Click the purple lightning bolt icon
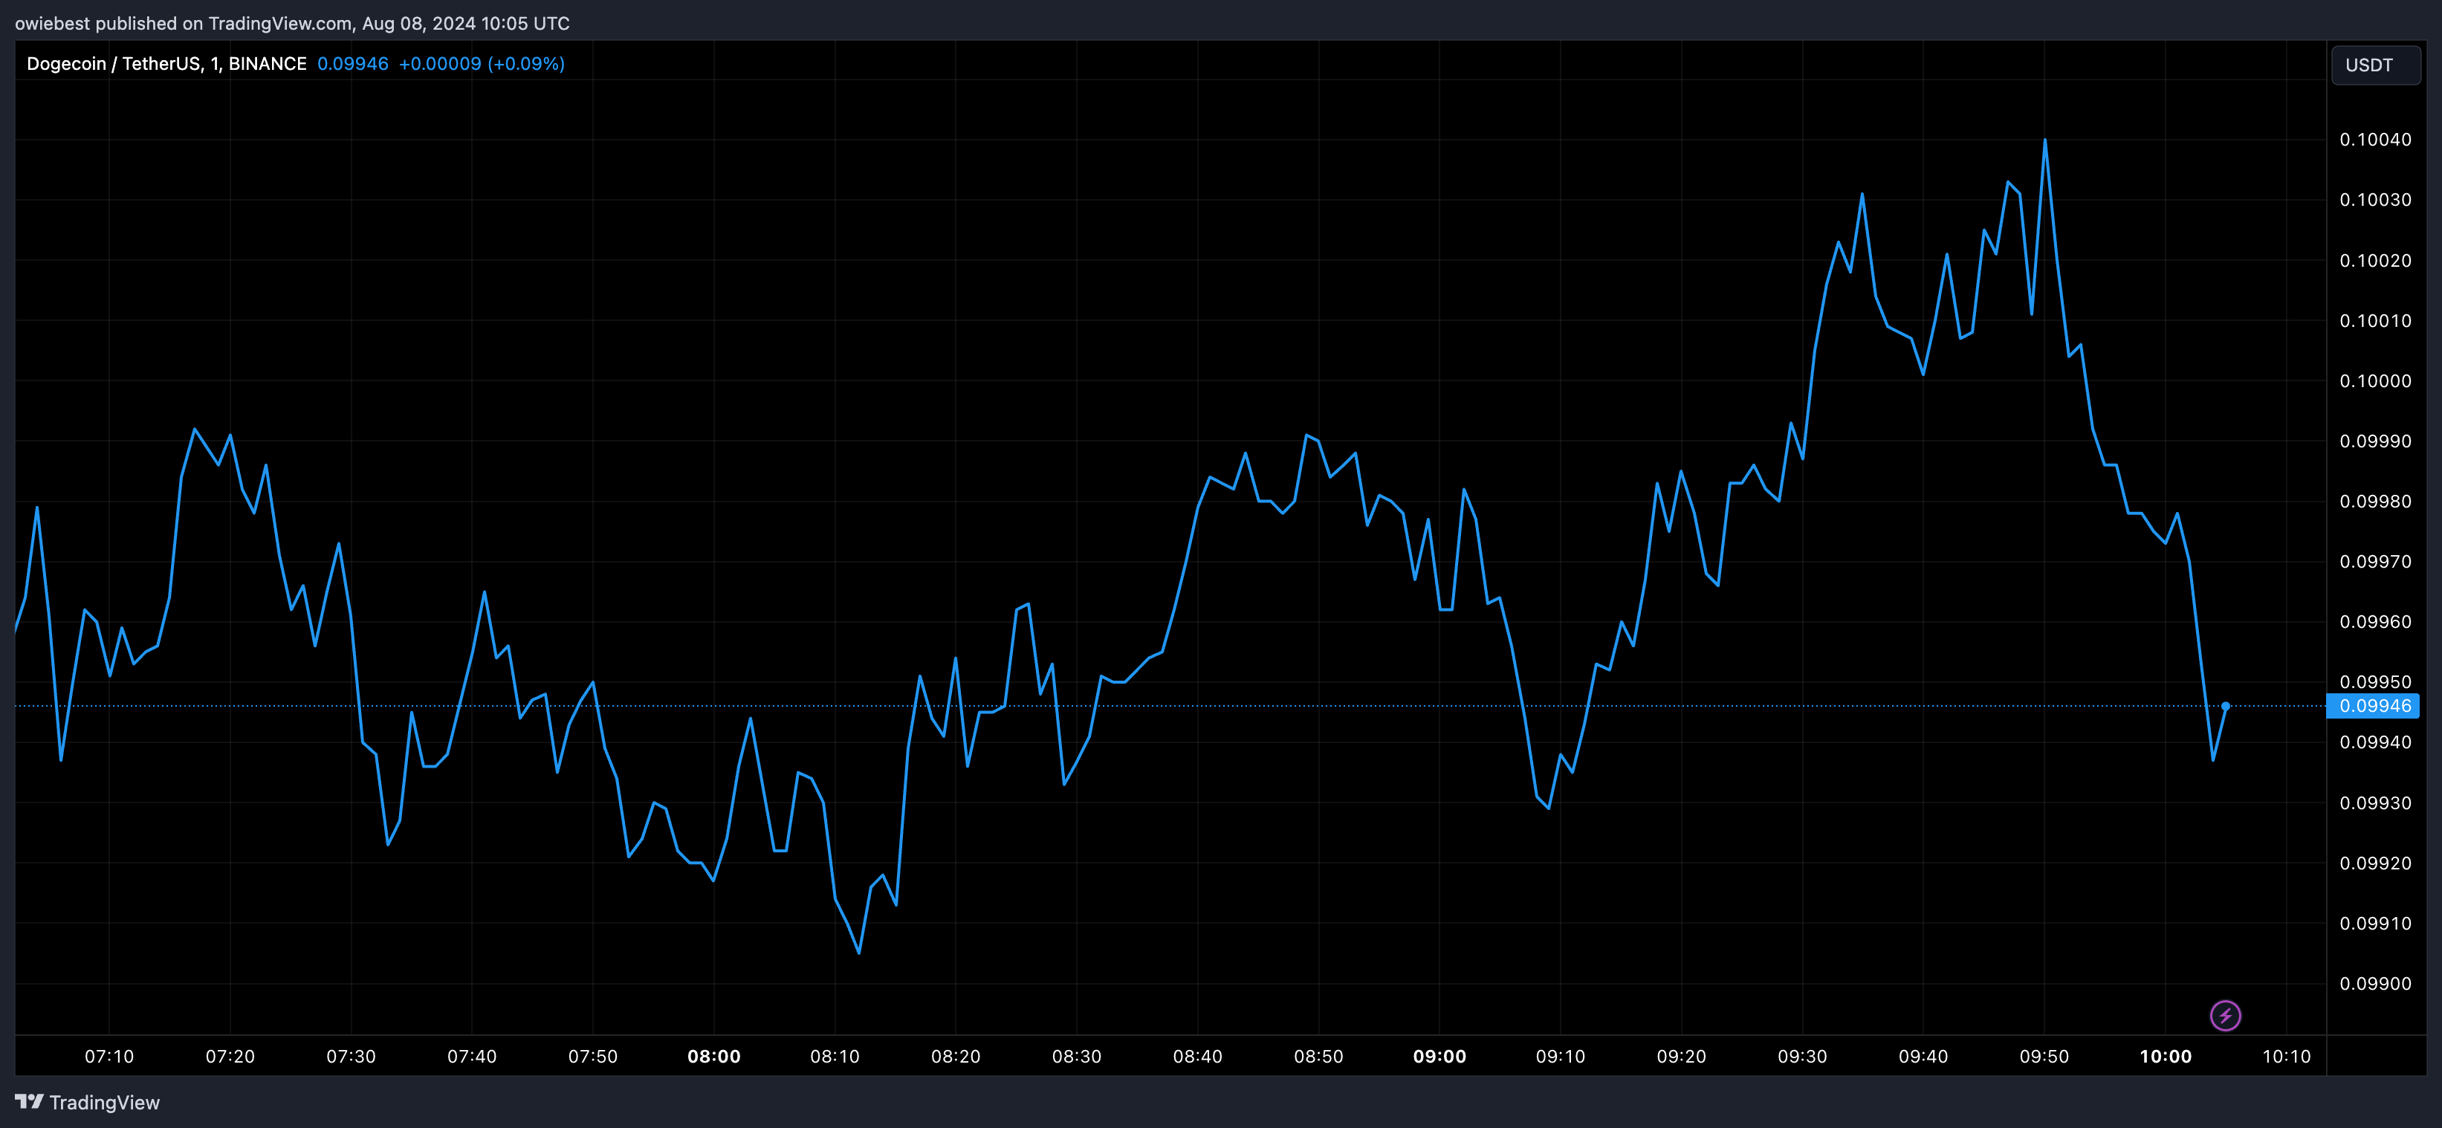The height and width of the screenshot is (1128, 2442). click(2225, 1015)
